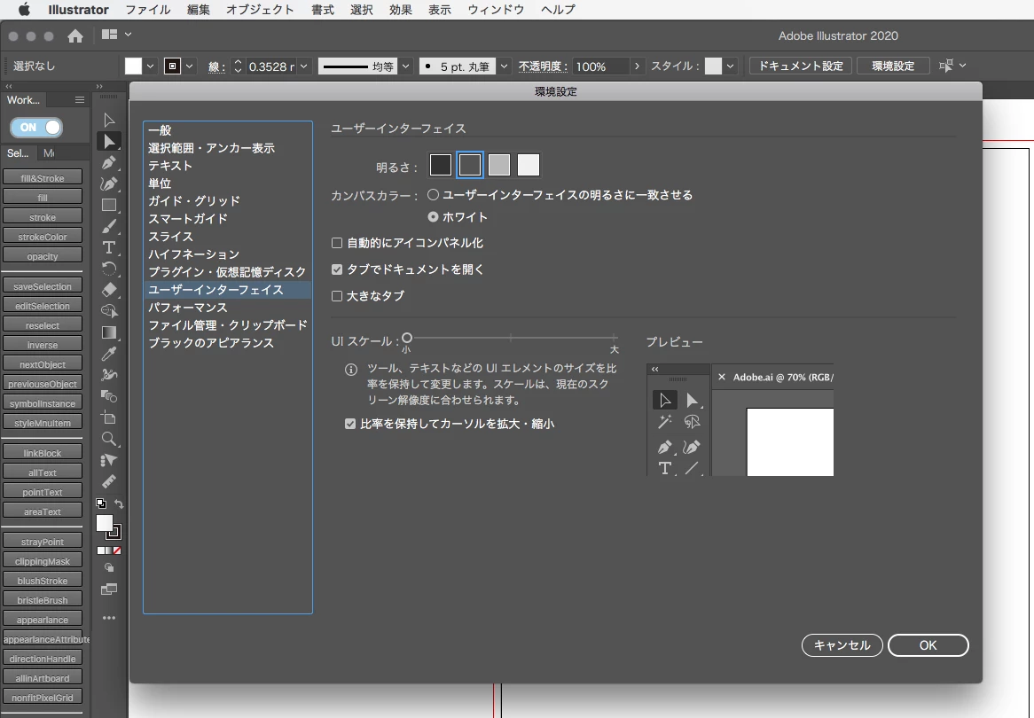The width and height of the screenshot is (1034, 718).
Task: Select the Sel... tab in Work panel
Action: coord(18,153)
